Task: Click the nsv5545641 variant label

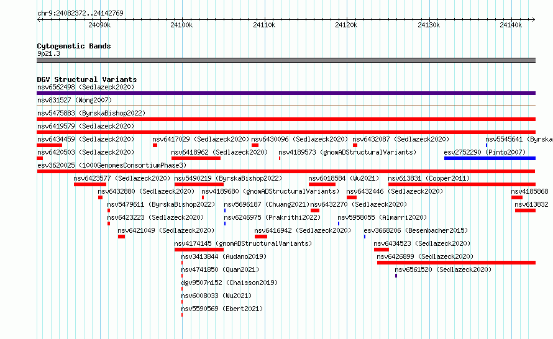Action: (519, 139)
